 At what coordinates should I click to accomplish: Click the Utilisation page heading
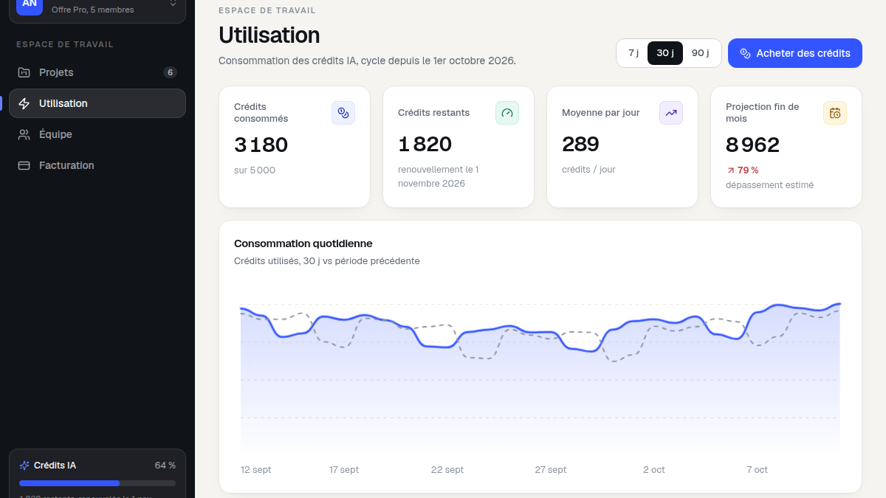click(x=269, y=35)
